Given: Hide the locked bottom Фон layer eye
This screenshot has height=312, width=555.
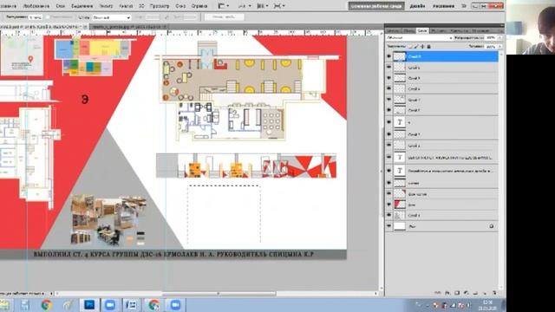Looking at the screenshot, I should coord(389,225).
